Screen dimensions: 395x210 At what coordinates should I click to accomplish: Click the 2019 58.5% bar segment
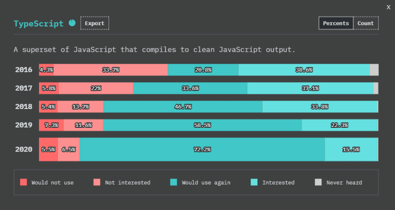(202, 125)
